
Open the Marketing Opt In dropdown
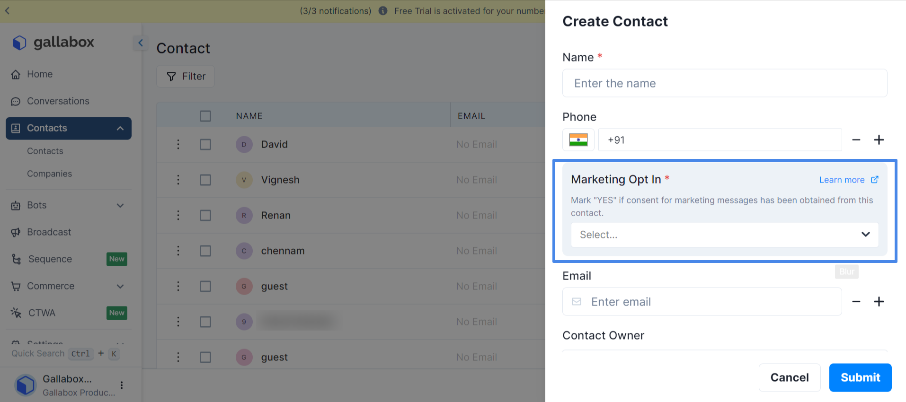click(724, 235)
